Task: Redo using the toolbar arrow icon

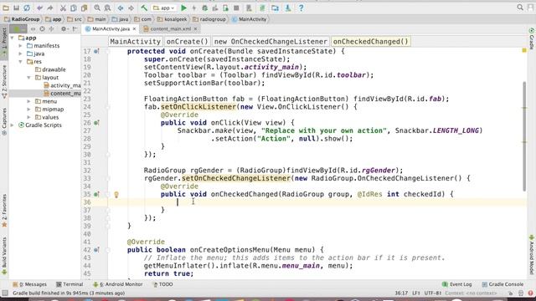Action: [50, 8]
